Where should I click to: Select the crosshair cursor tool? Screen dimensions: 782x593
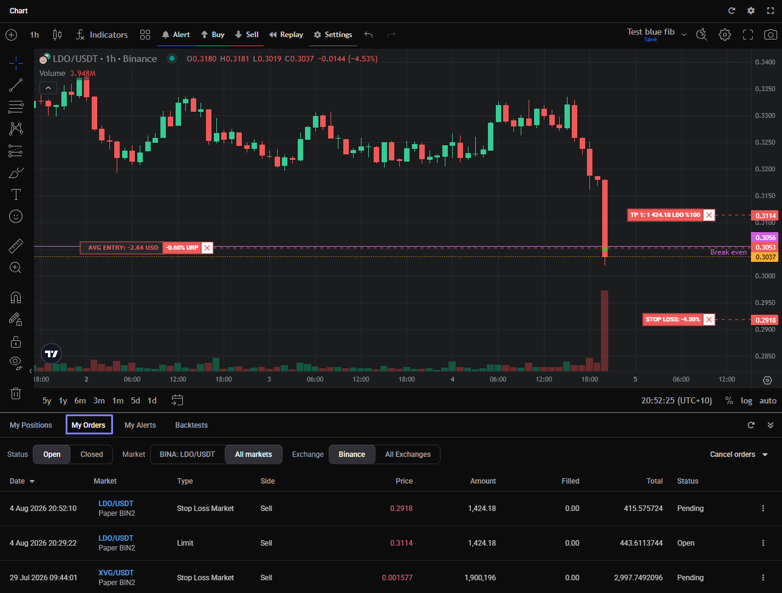point(16,63)
